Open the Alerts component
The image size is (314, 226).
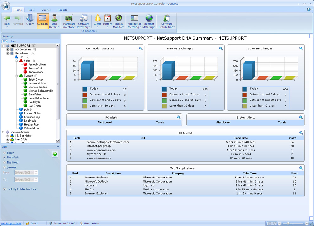point(97,21)
